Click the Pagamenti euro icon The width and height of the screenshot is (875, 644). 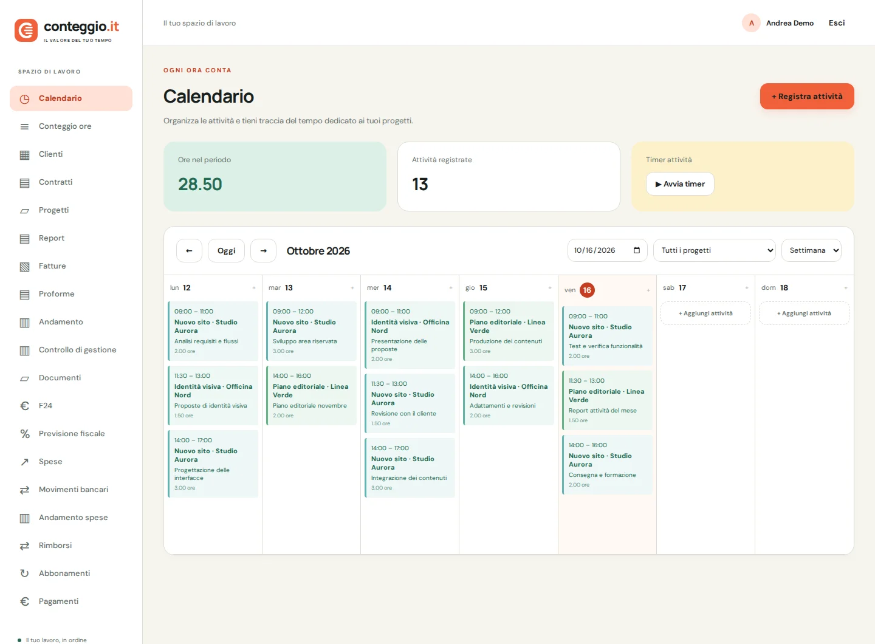pyautogui.click(x=24, y=601)
